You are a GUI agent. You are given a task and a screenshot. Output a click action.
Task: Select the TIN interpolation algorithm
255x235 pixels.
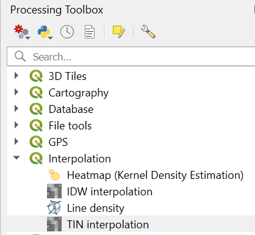tap(108, 225)
